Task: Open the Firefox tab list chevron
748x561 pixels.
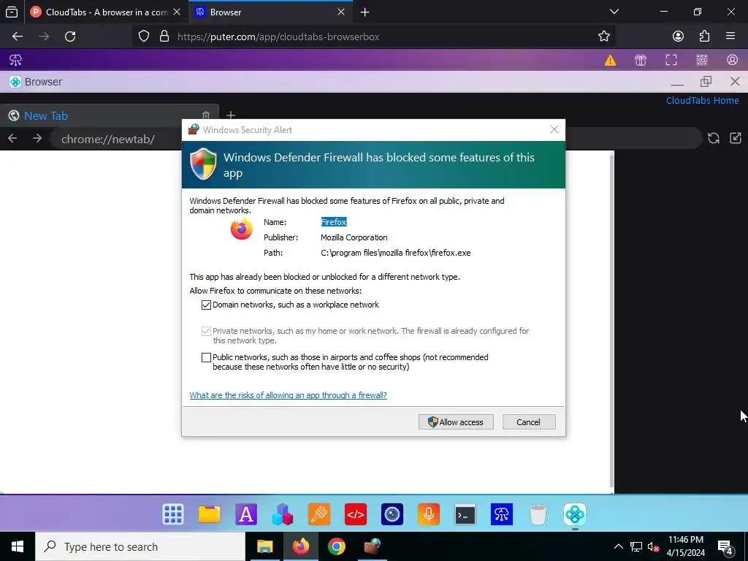Action: [614, 12]
